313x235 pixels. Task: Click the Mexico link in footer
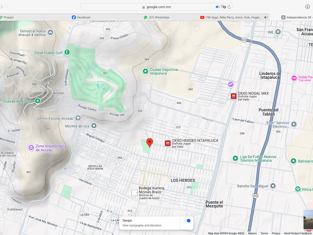point(252,233)
